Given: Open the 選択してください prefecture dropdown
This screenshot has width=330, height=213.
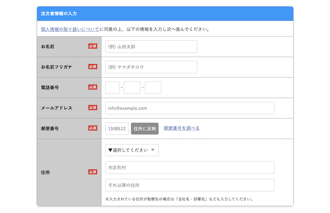Looking at the screenshot, I should [x=132, y=150].
